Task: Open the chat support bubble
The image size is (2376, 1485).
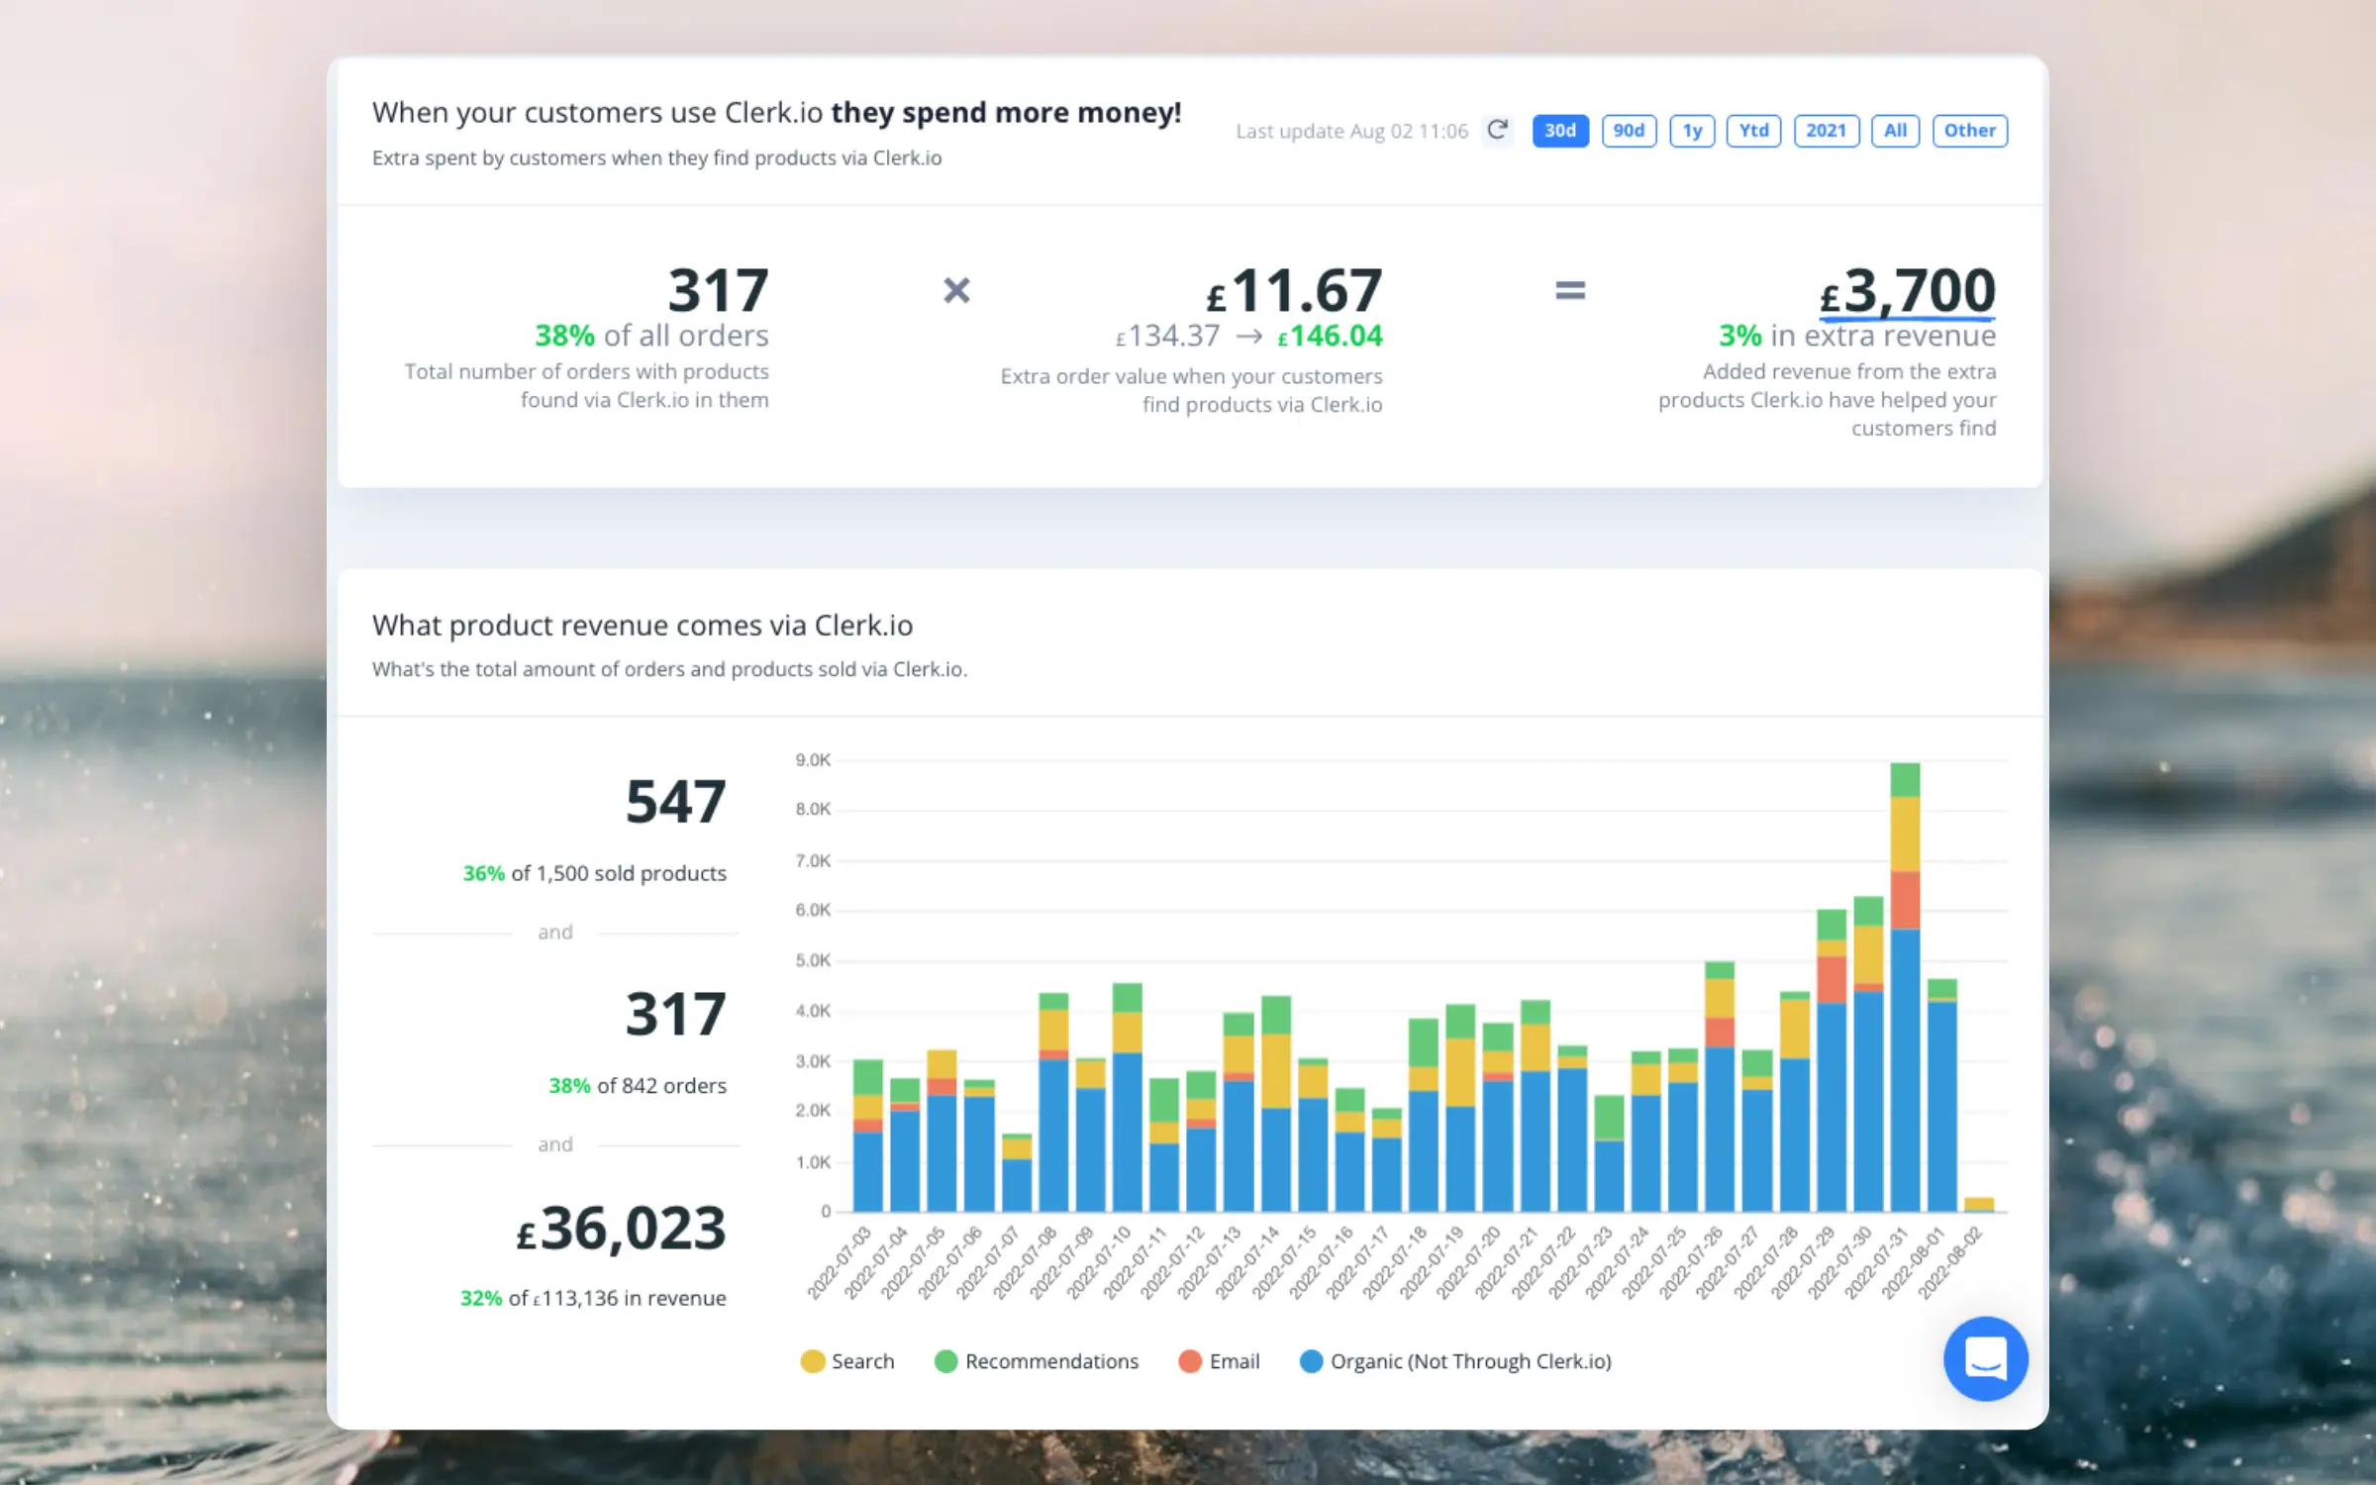Action: pyautogui.click(x=1985, y=1358)
